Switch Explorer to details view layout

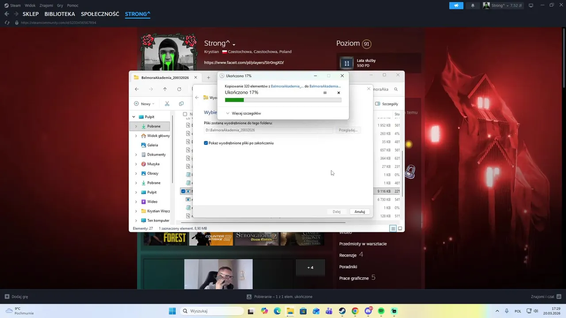(x=393, y=228)
